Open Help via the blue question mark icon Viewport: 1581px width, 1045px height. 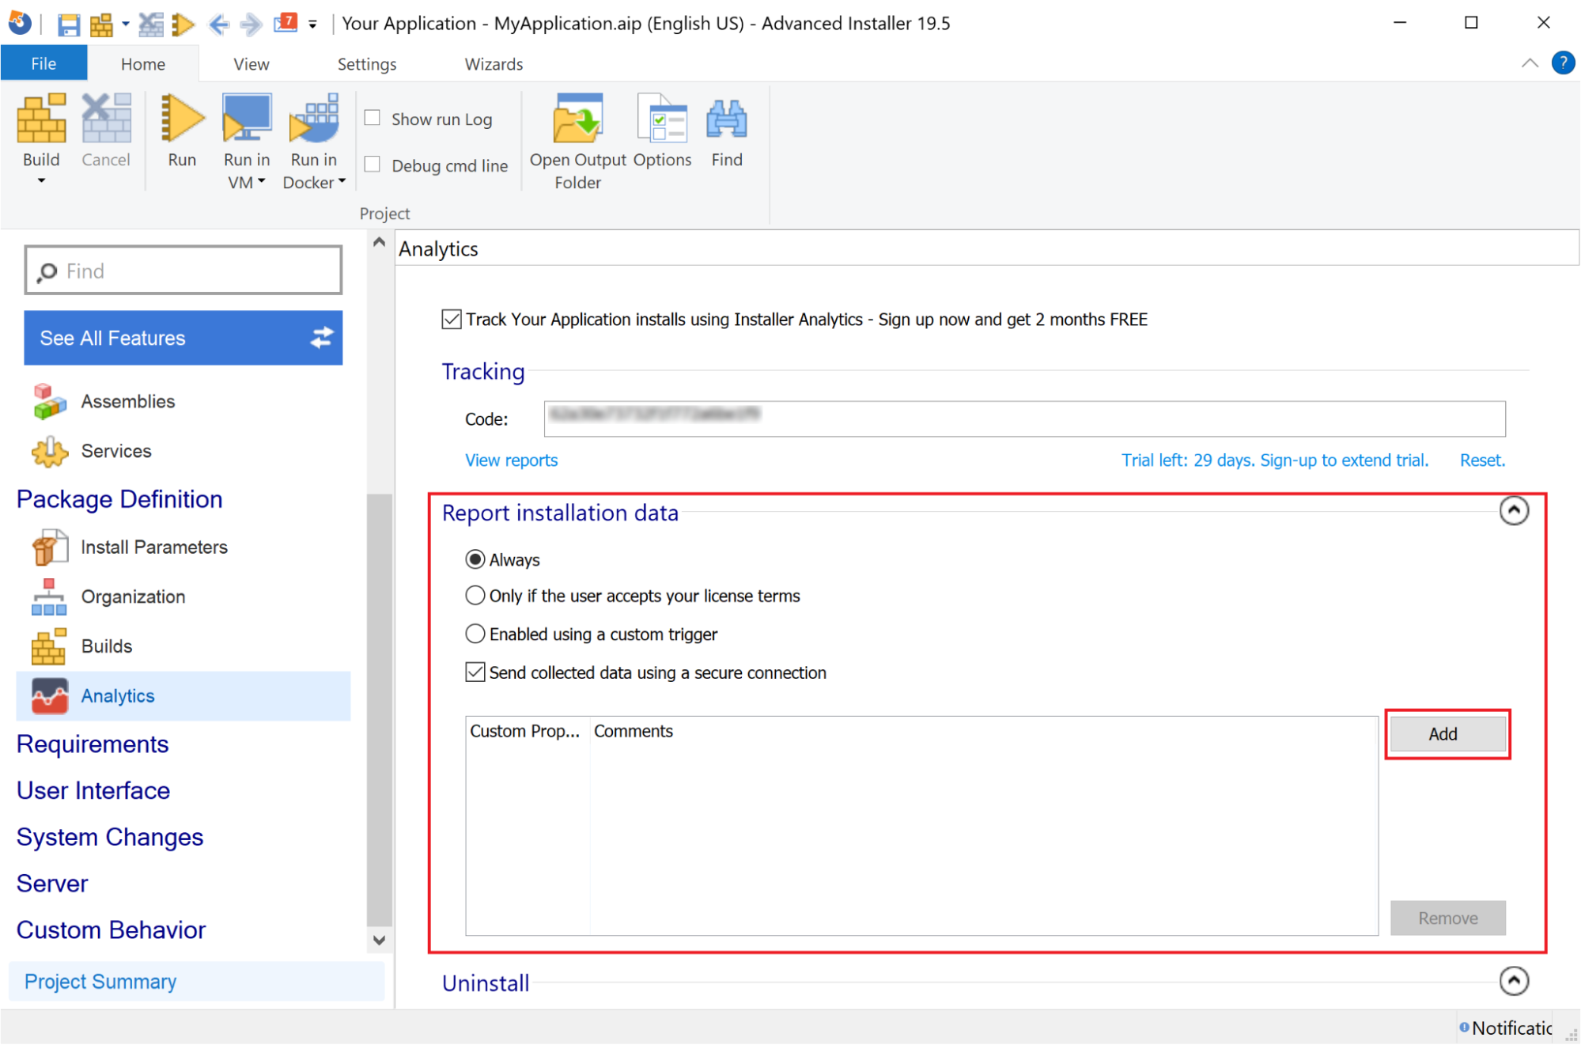click(x=1563, y=62)
